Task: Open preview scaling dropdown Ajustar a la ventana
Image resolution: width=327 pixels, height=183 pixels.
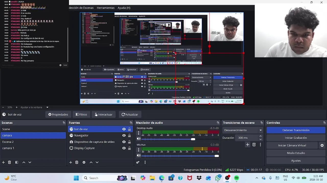Action: tap(34, 107)
